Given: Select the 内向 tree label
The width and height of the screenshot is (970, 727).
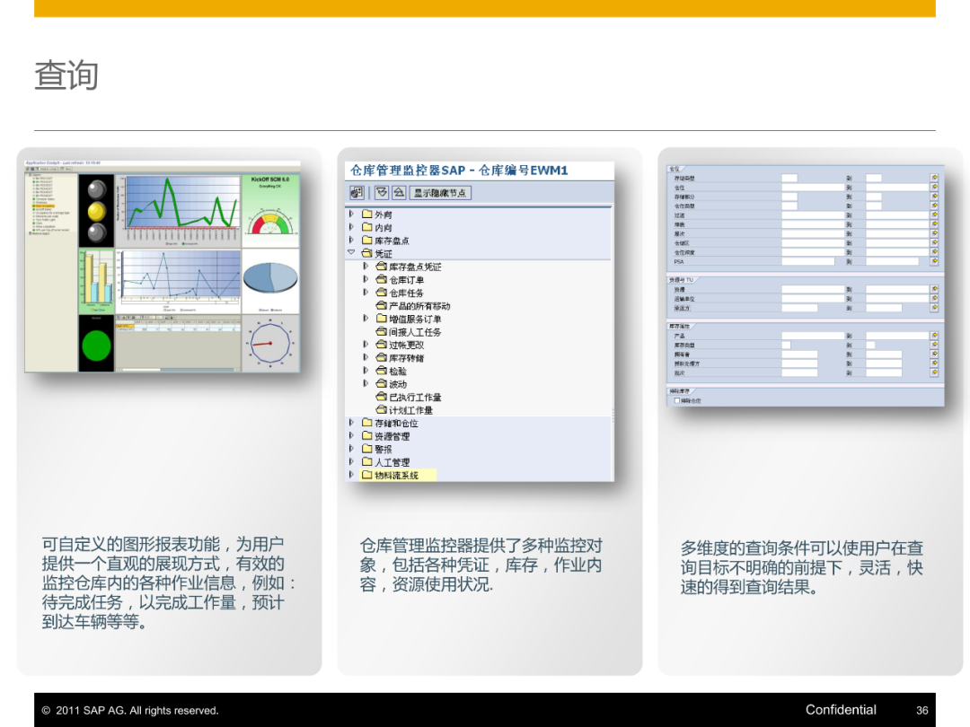Looking at the screenshot, I should coord(383,227).
